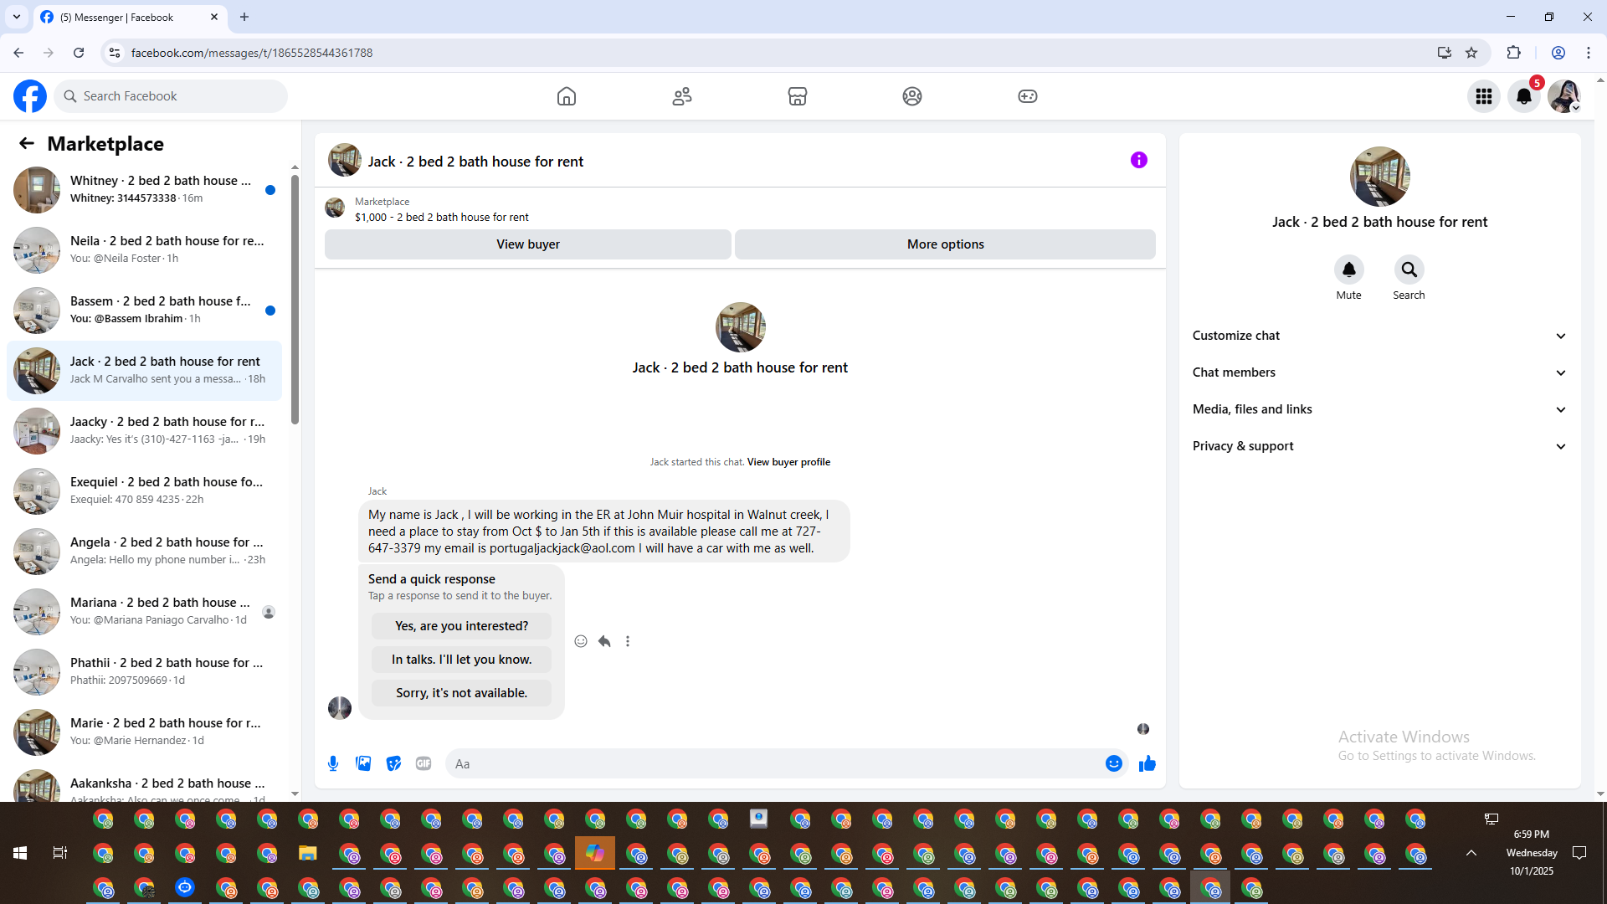
Task: Open File Explorer from the taskbar
Action: 308,853
